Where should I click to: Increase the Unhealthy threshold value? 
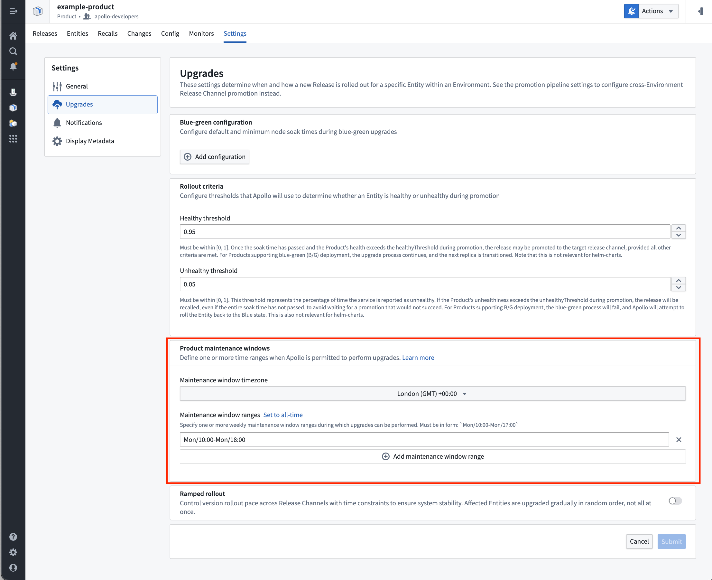pos(679,281)
